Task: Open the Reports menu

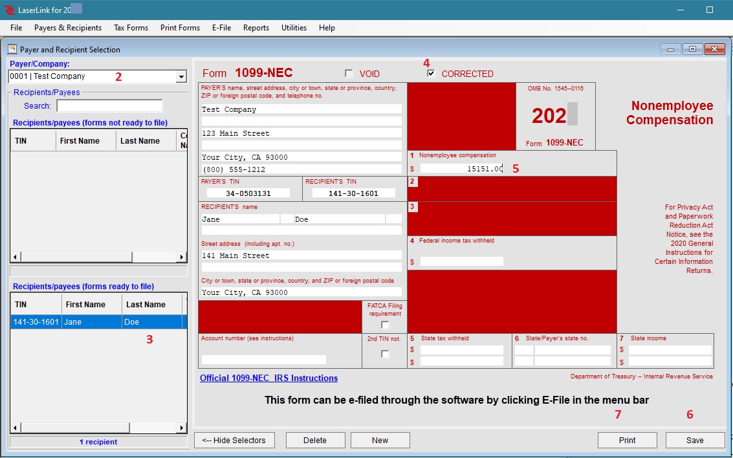Action: [x=256, y=28]
